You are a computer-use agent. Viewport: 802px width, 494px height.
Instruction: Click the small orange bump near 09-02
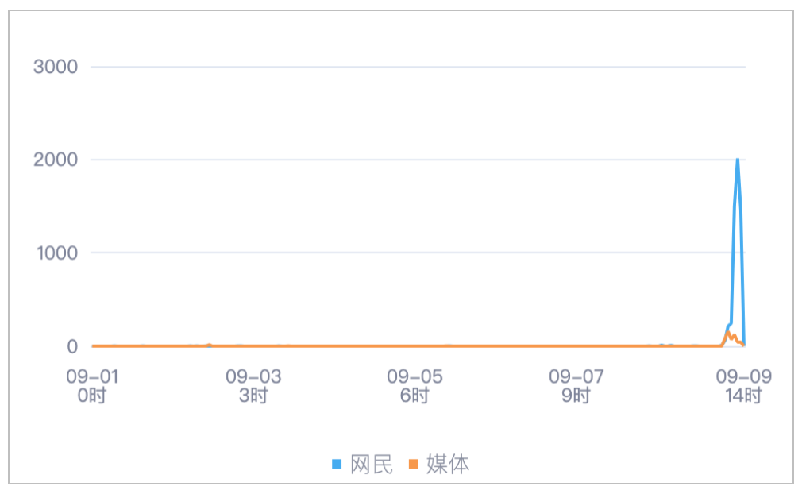[x=209, y=345]
